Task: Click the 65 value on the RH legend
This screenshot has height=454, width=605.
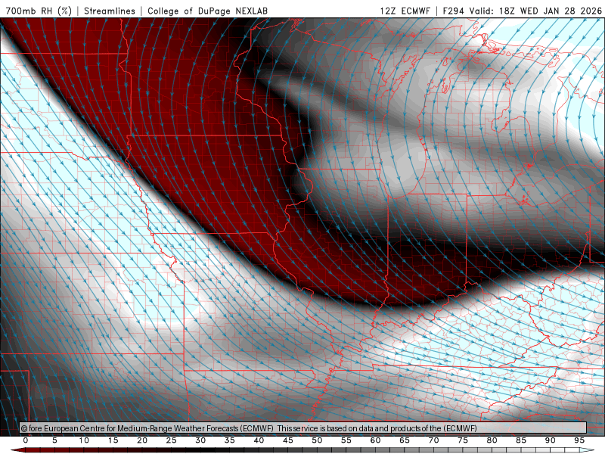Action: tap(405, 440)
